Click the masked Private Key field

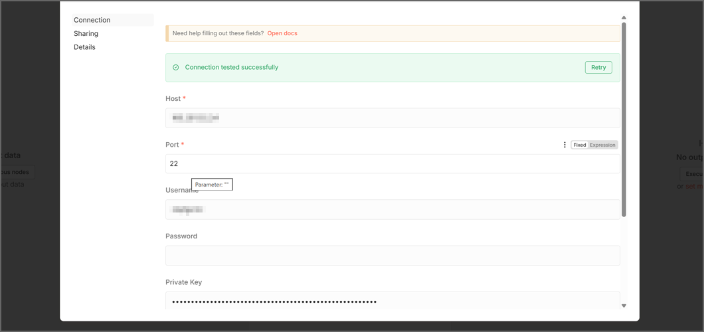click(x=392, y=301)
